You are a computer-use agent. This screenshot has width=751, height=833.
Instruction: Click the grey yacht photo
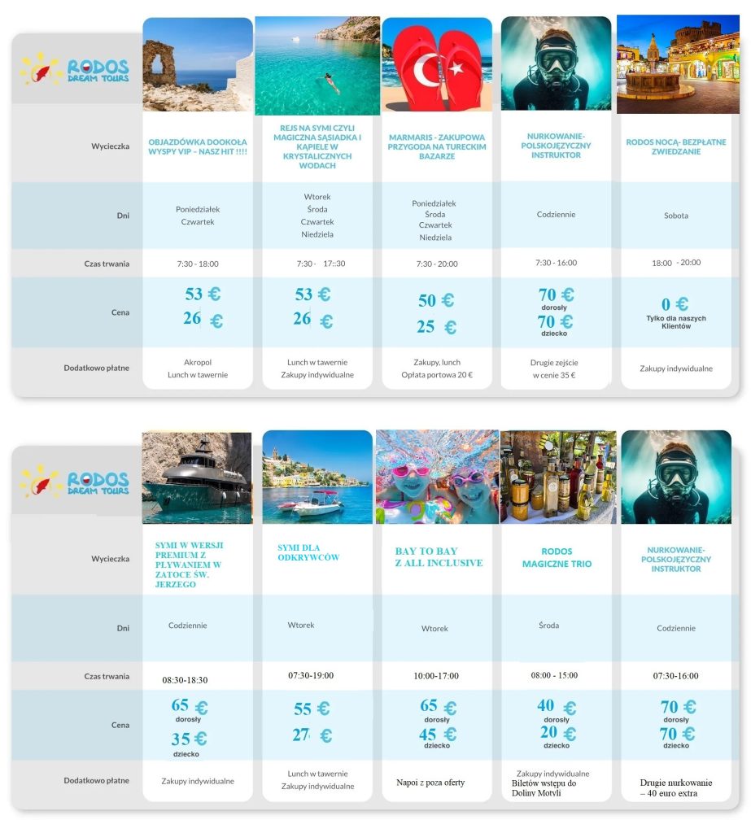[x=197, y=478]
